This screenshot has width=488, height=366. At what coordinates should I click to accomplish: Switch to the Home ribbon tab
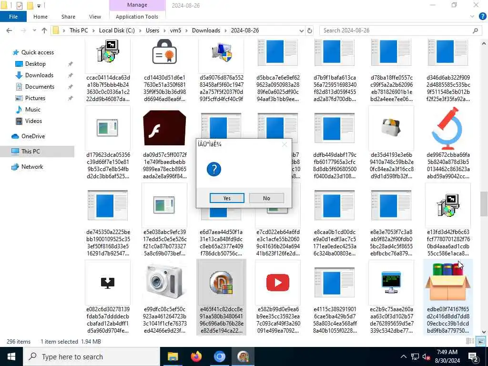point(41,17)
